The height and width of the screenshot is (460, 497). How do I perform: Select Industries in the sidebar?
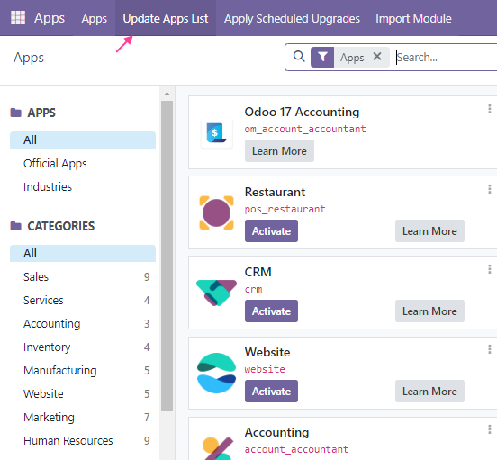point(83,187)
